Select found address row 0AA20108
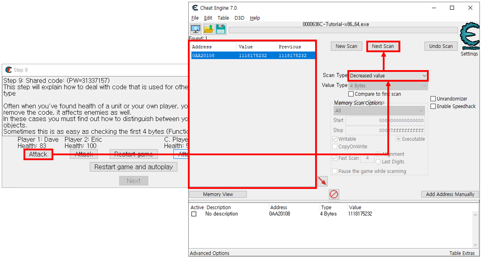 [253, 55]
